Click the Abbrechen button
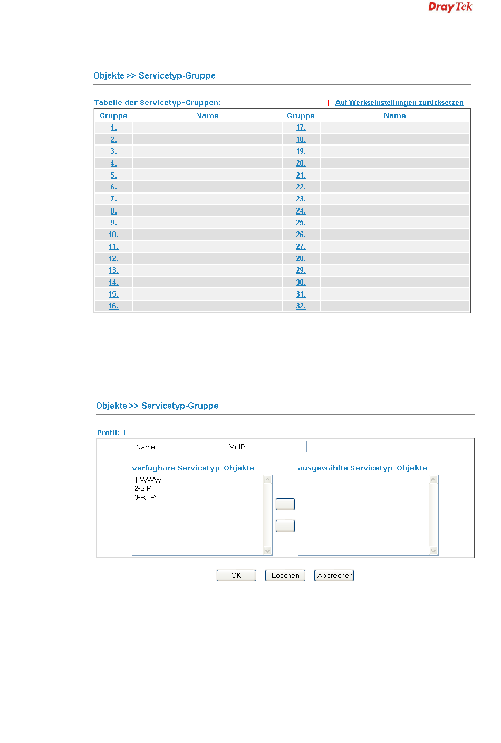Viewport: 501px width, 743px height. [x=334, y=575]
